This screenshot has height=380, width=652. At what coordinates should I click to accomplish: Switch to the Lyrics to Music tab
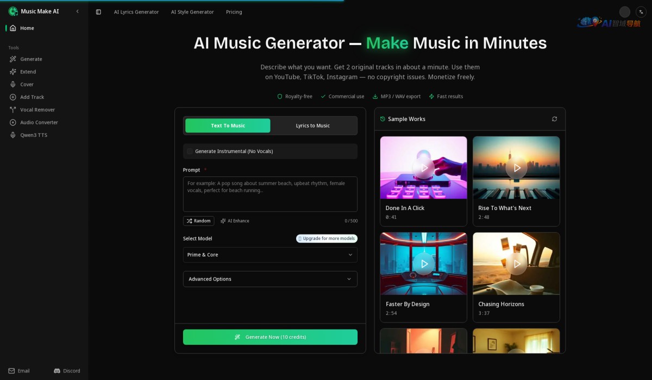coord(312,125)
